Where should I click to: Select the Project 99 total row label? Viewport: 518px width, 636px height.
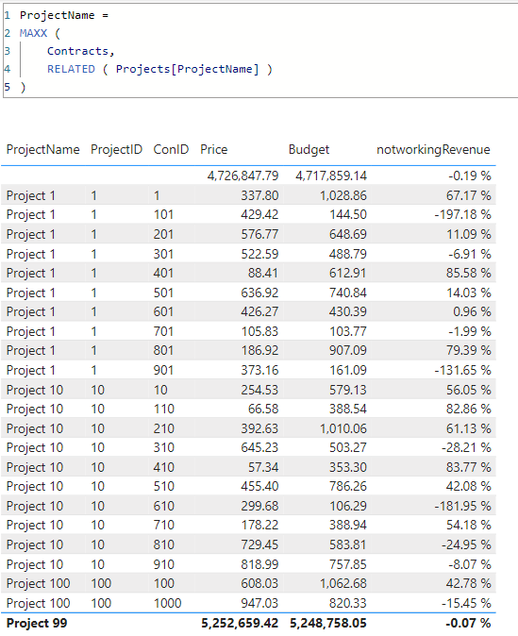tap(37, 623)
